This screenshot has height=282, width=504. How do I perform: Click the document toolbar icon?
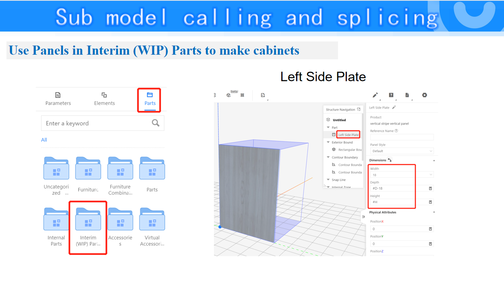(407, 95)
